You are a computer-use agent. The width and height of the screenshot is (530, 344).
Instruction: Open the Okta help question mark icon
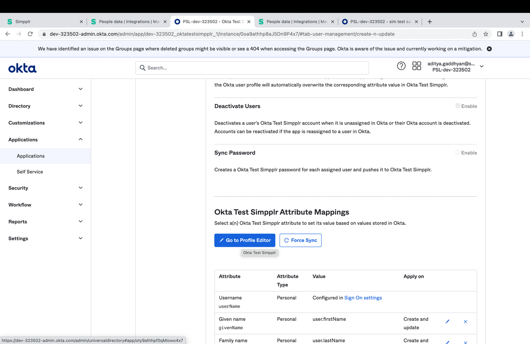coord(401,65)
